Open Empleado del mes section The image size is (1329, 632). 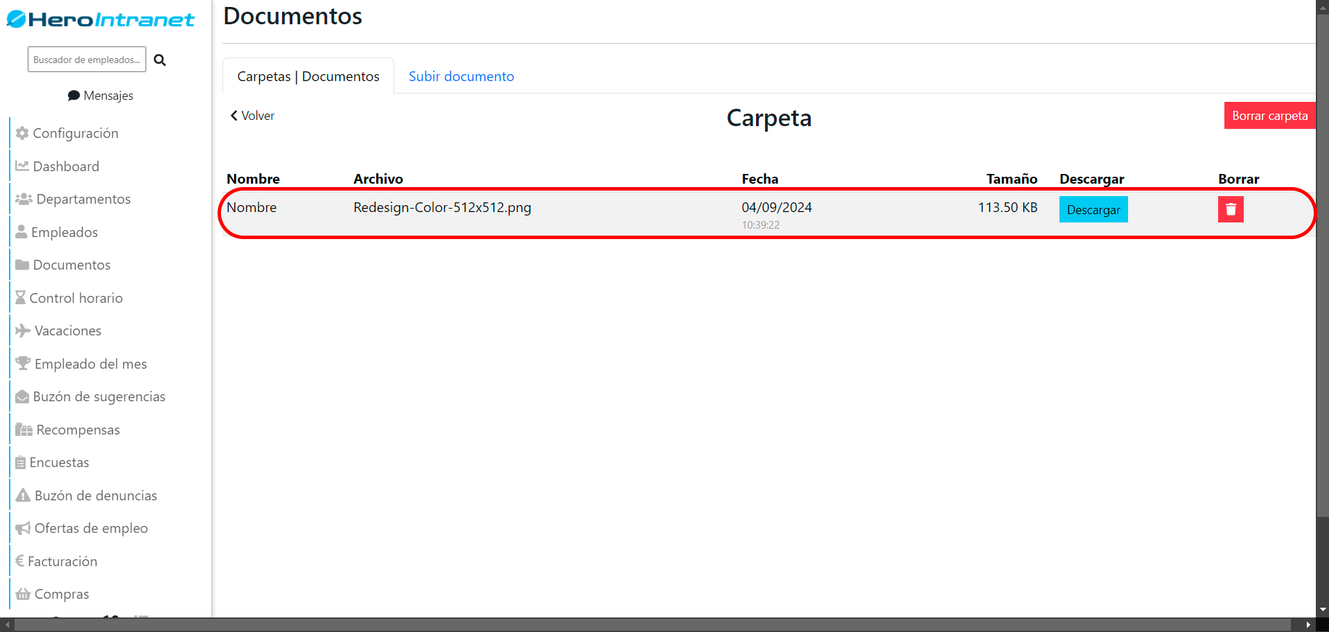pos(91,364)
